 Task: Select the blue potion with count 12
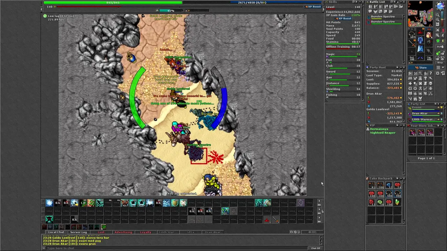pos(389,185)
